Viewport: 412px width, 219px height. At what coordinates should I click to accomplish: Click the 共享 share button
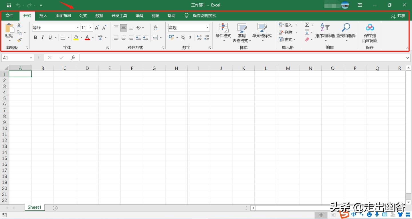click(x=398, y=16)
